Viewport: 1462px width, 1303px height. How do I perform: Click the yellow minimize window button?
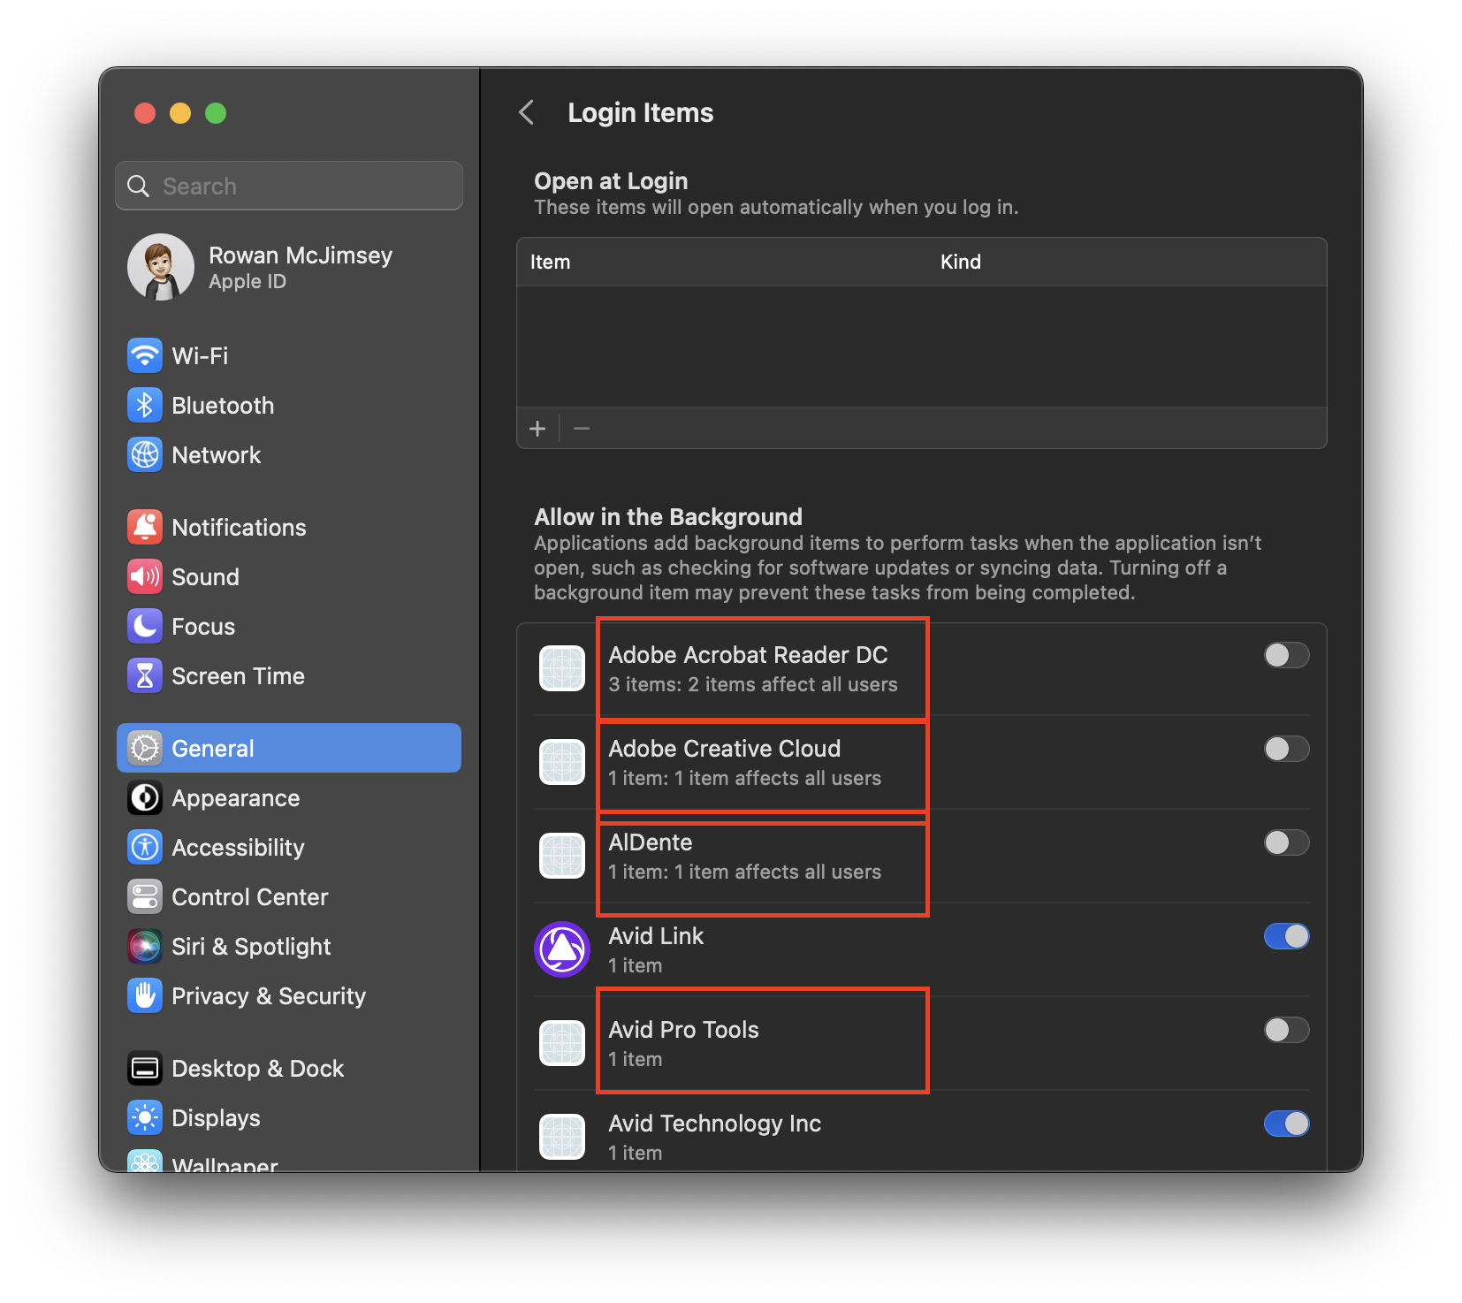(x=180, y=113)
